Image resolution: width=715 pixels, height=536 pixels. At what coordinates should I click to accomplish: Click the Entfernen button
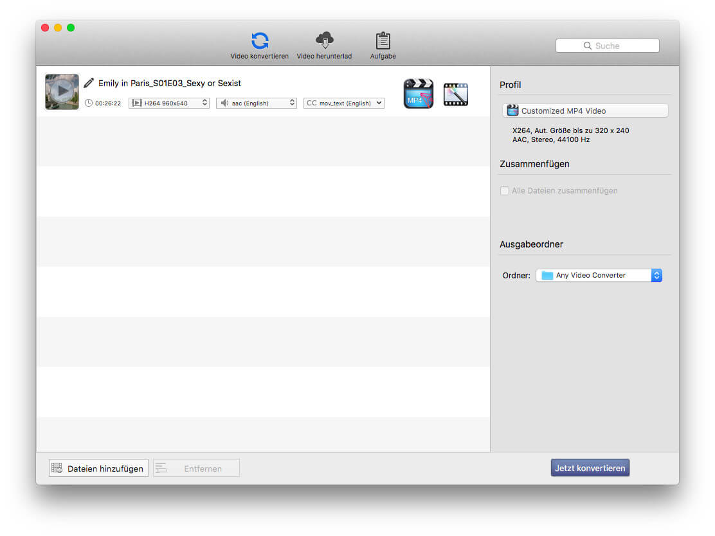tap(196, 468)
